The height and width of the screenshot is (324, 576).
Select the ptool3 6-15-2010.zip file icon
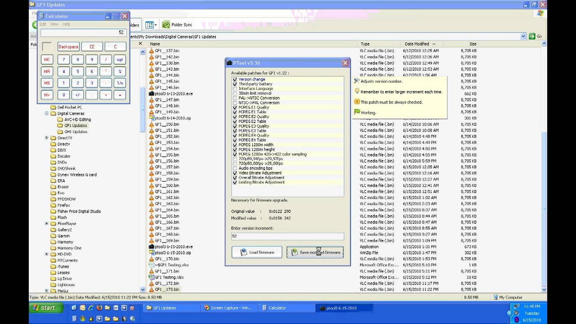(152, 253)
